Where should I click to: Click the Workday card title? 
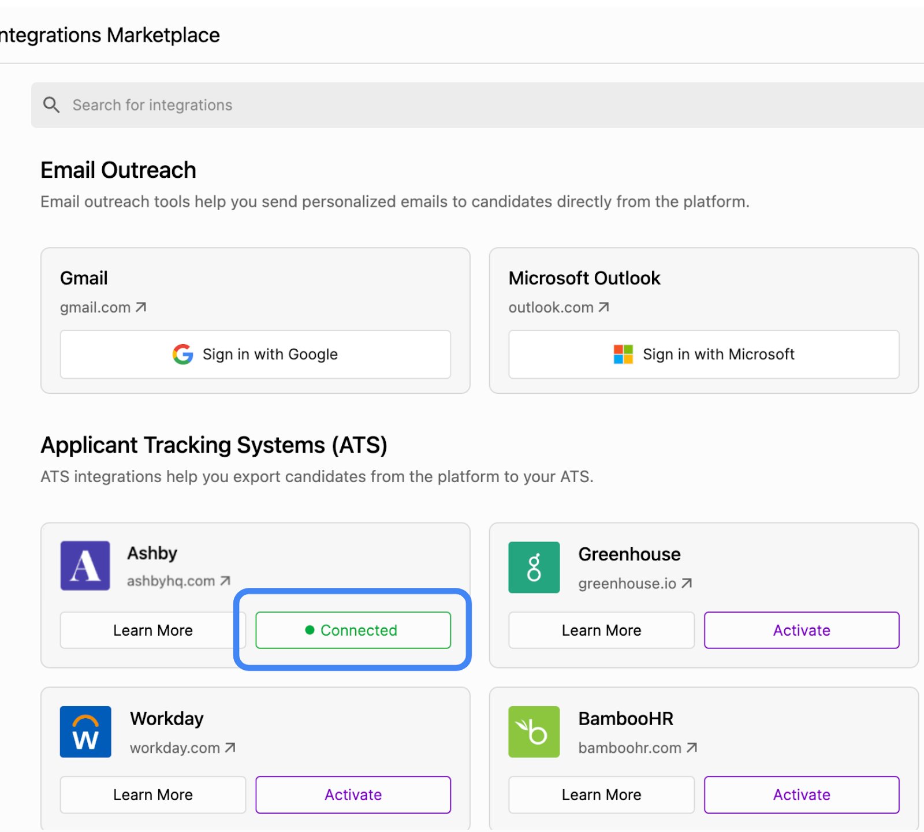click(x=167, y=719)
